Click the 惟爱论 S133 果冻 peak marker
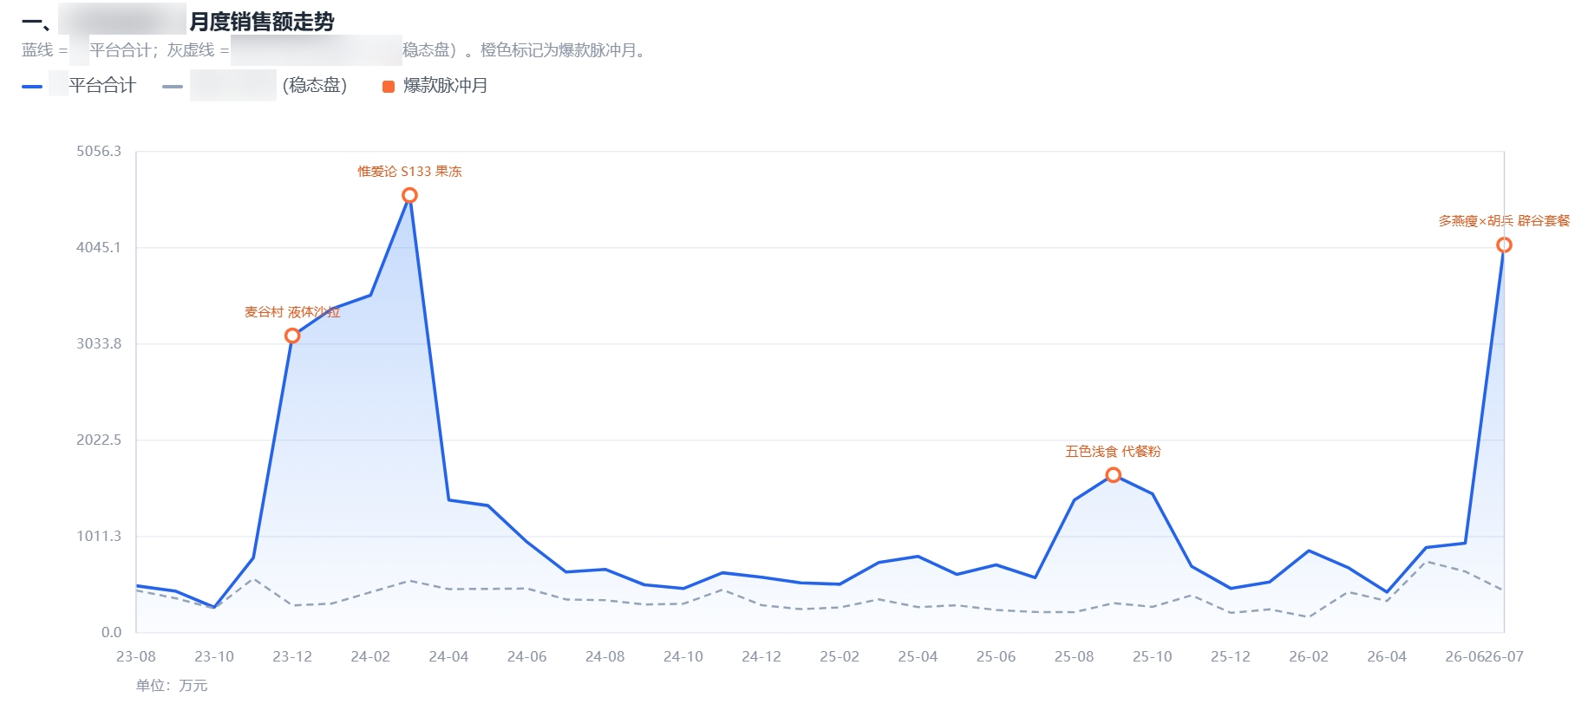The height and width of the screenshot is (704, 1575). tap(409, 195)
